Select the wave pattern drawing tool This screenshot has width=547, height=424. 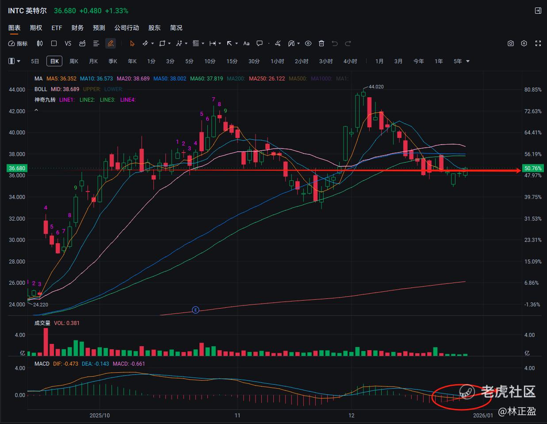179,43
